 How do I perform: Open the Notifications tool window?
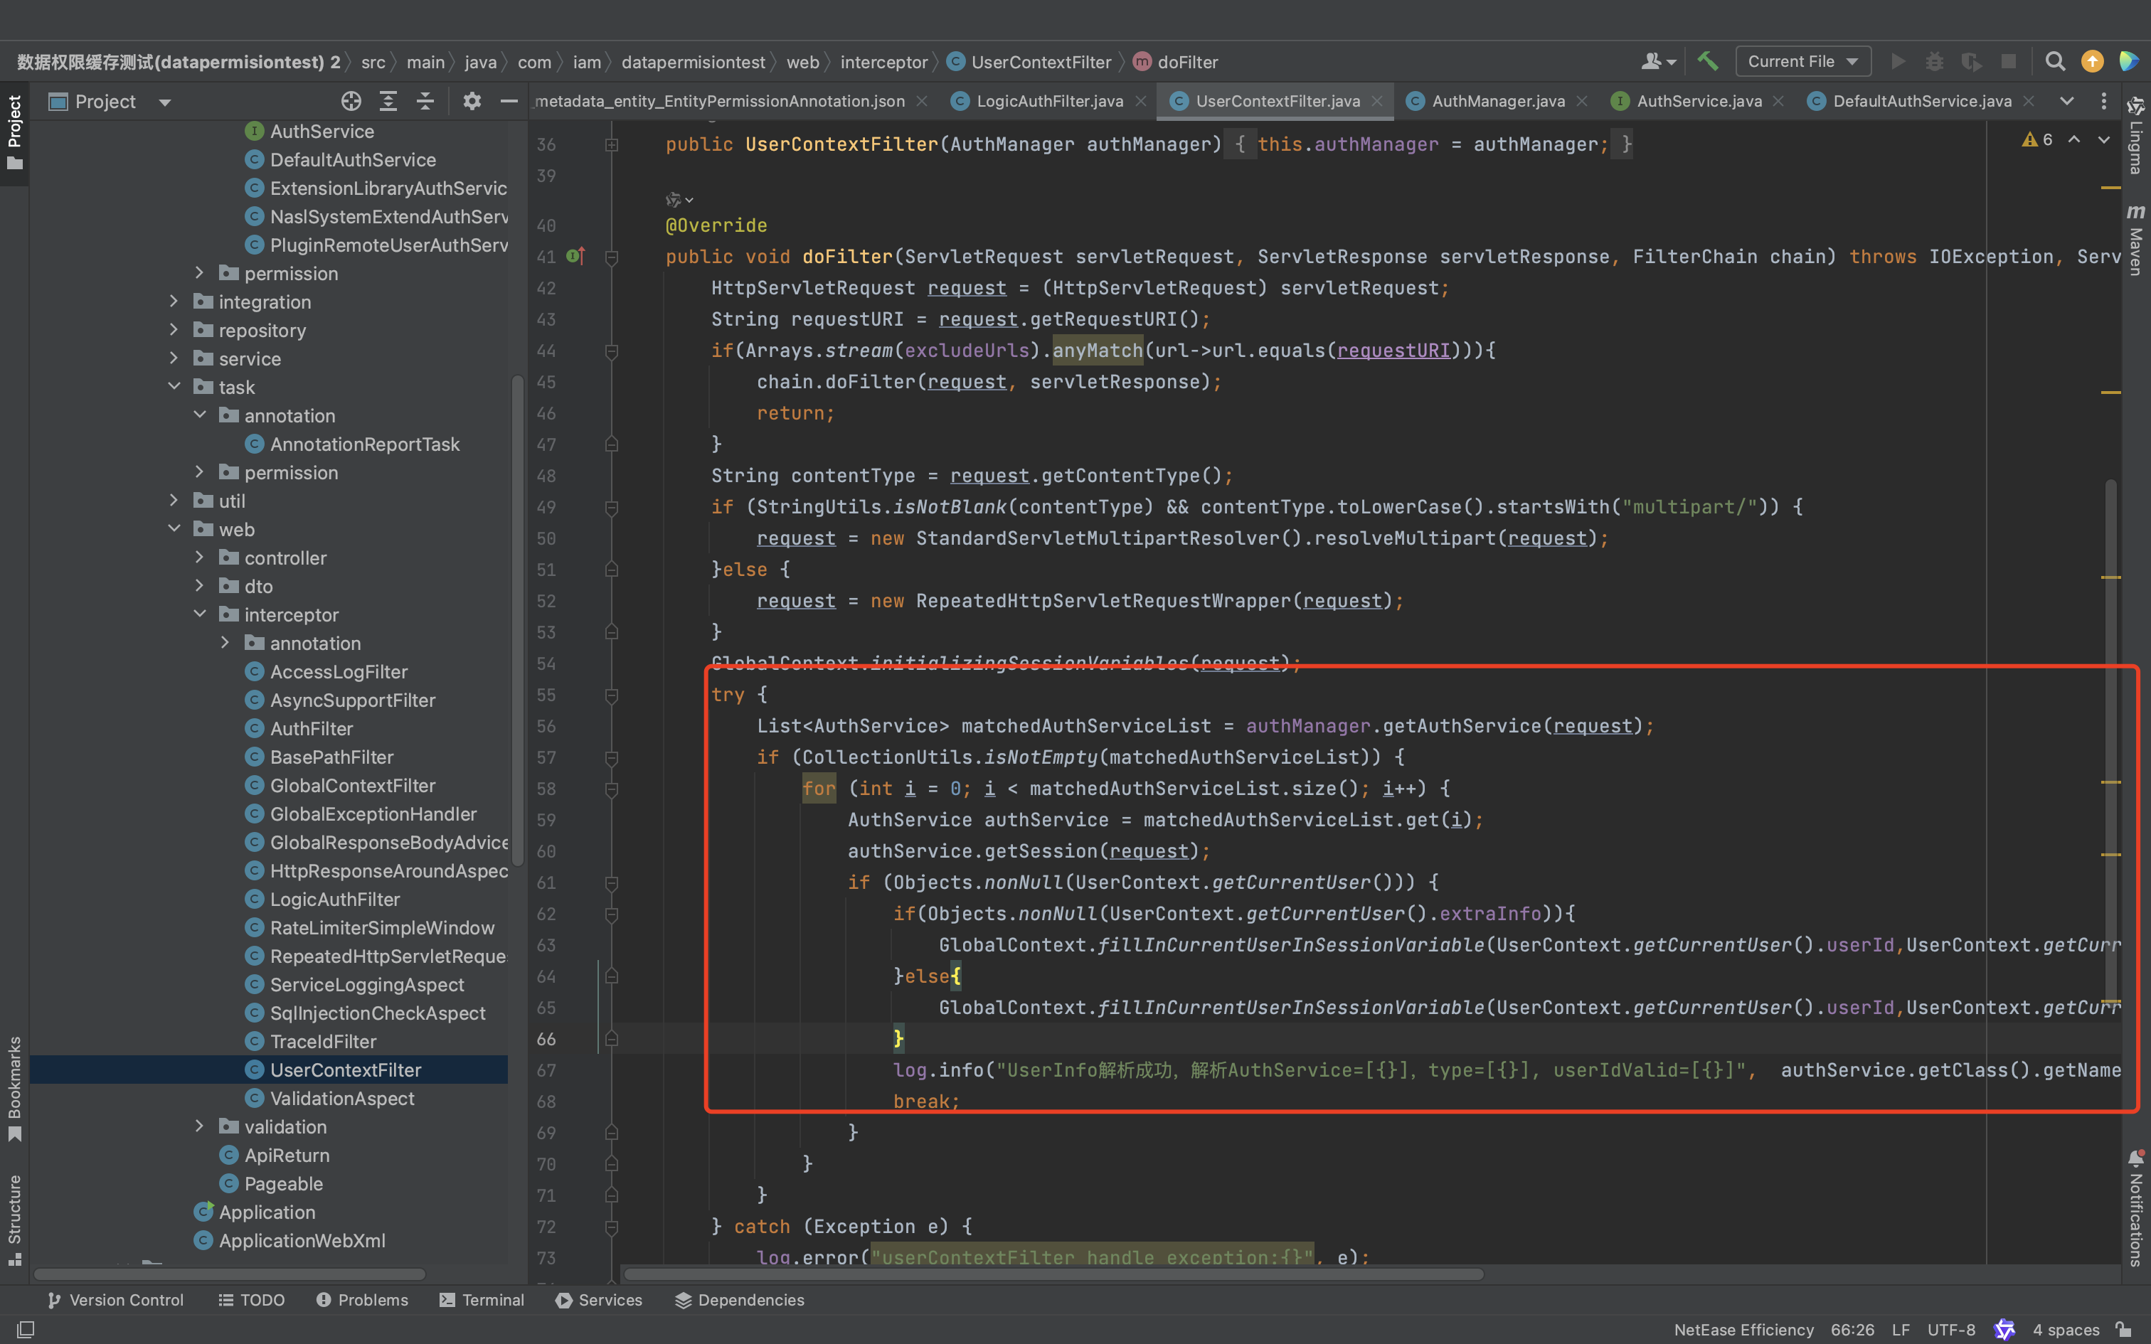(2136, 1207)
